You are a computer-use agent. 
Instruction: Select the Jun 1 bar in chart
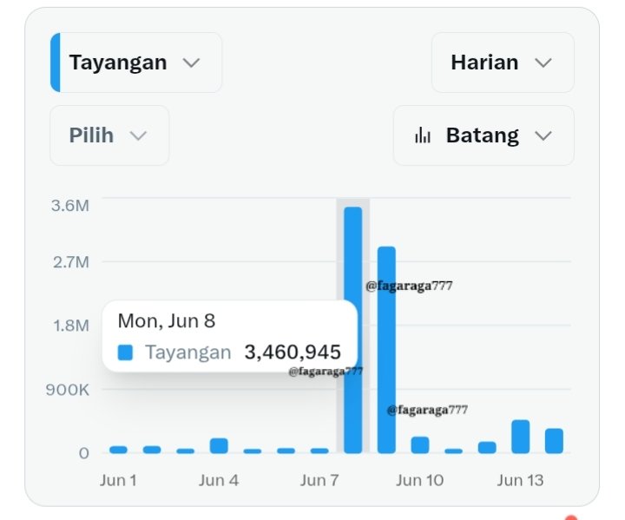(118, 450)
